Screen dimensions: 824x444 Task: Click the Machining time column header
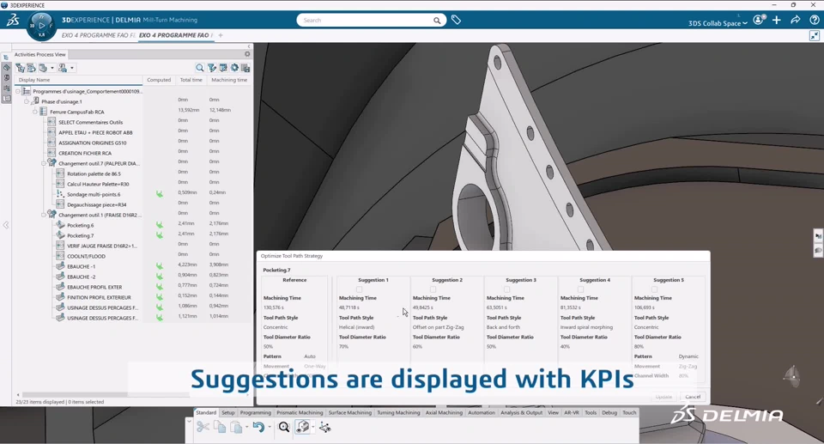(x=229, y=80)
